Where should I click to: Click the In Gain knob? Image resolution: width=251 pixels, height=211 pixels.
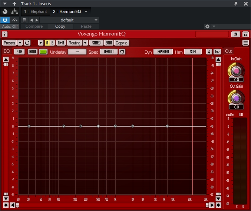point(236,70)
